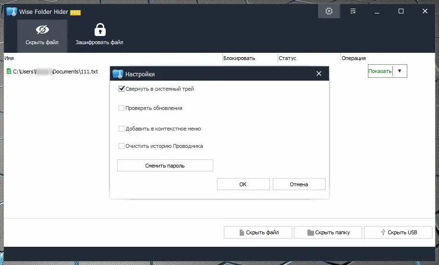Screen dimensions: 439x265
Task: Close the Настройки dialog
Action: pyautogui.click(x=319, y=73)
